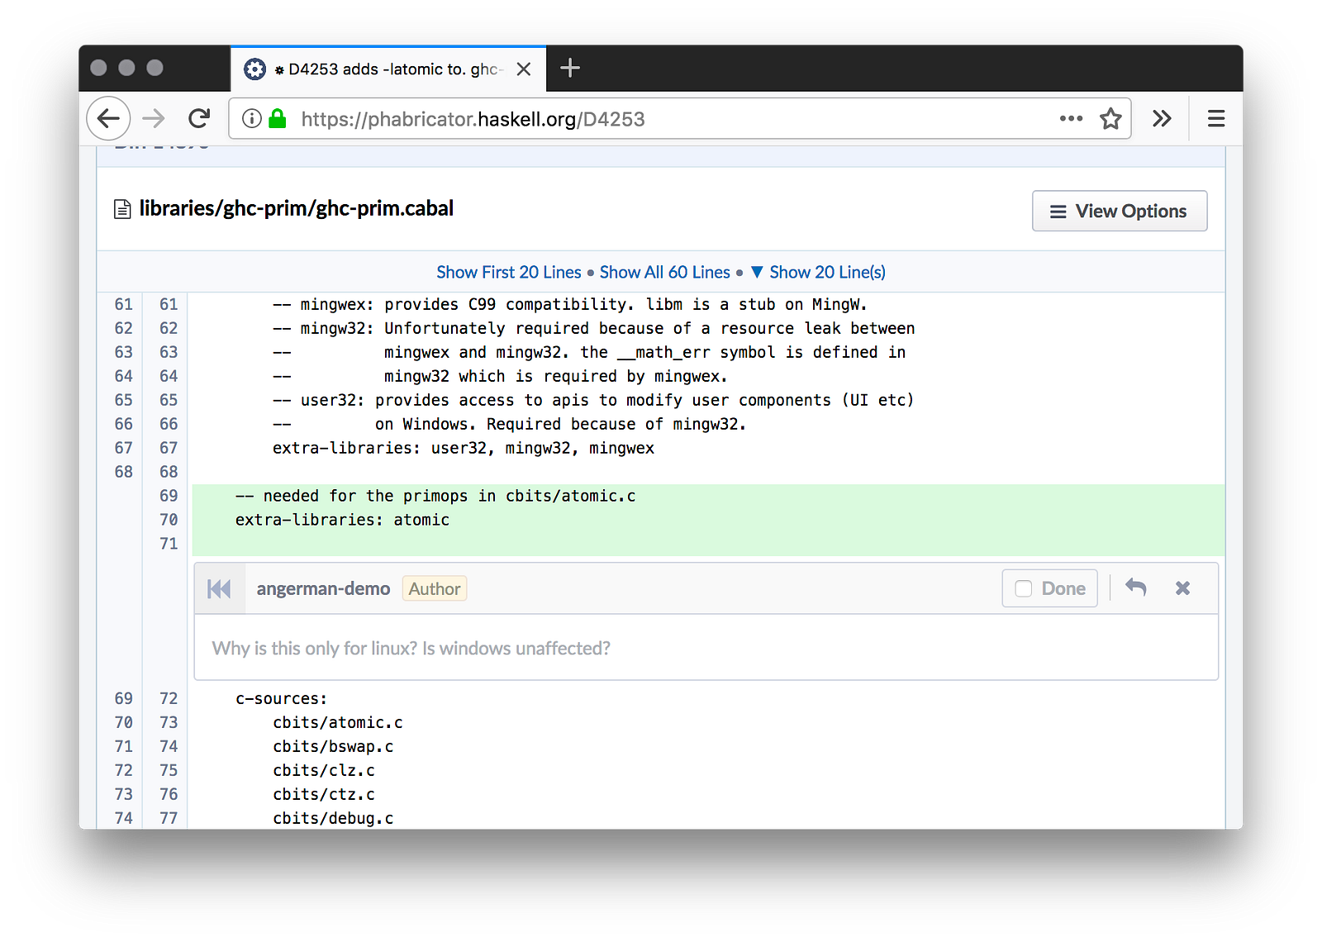
Task: Mark the inline comment as Done
Action: pos(1049,588)
